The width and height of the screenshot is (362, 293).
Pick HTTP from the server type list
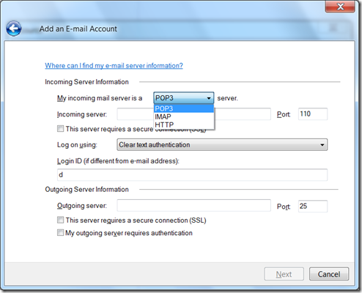click(184, 125)
